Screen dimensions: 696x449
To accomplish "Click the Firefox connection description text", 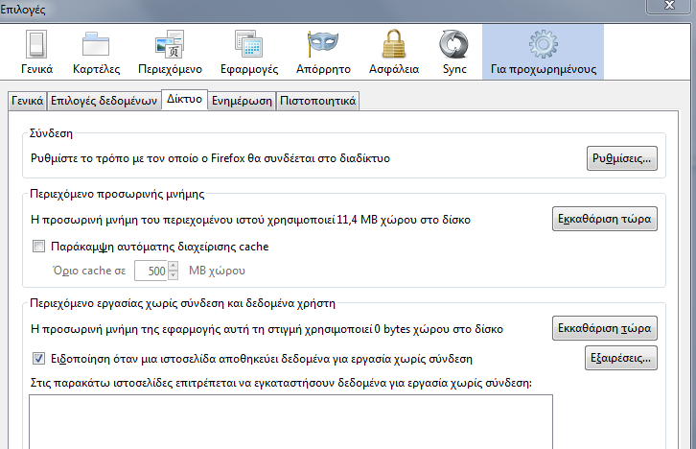I will [x=210, y=158].
